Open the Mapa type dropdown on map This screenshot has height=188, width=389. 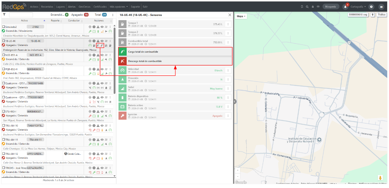click(x=241, y=16)
